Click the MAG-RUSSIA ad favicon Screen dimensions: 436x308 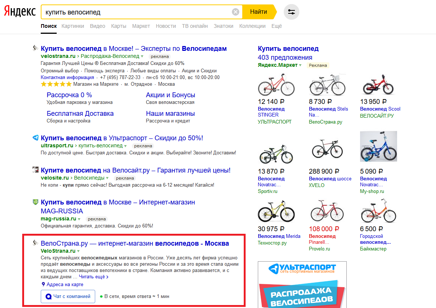pos(35,201)
